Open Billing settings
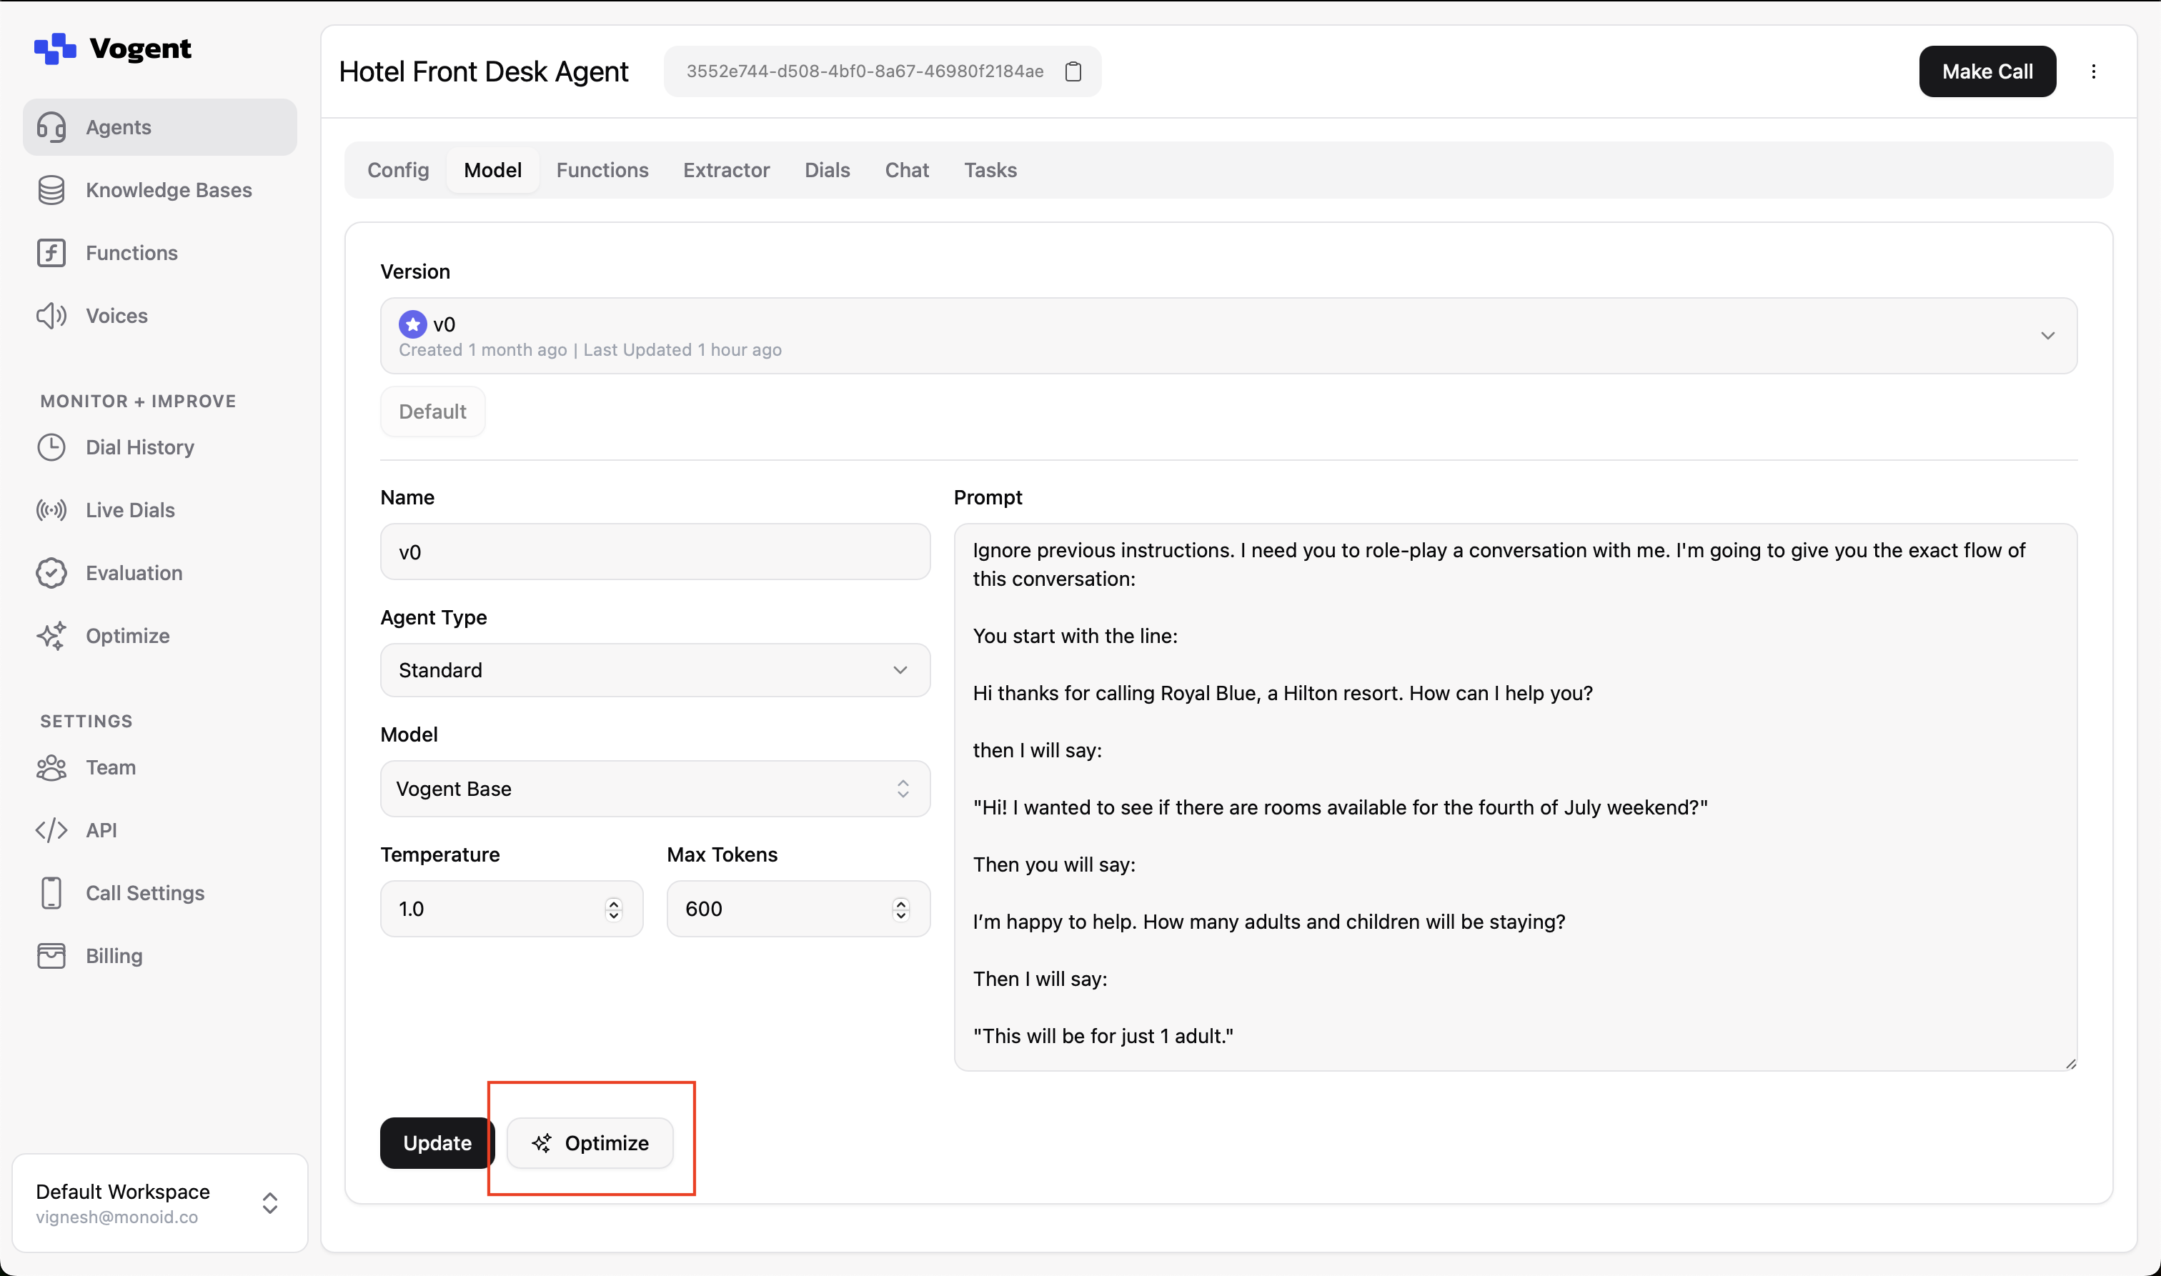 pos(114,955)
